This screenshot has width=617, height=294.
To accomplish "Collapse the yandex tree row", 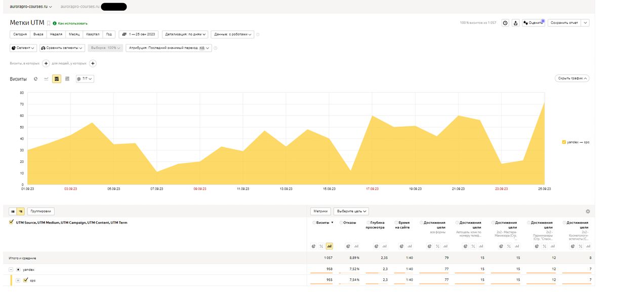I will (11, 270).
